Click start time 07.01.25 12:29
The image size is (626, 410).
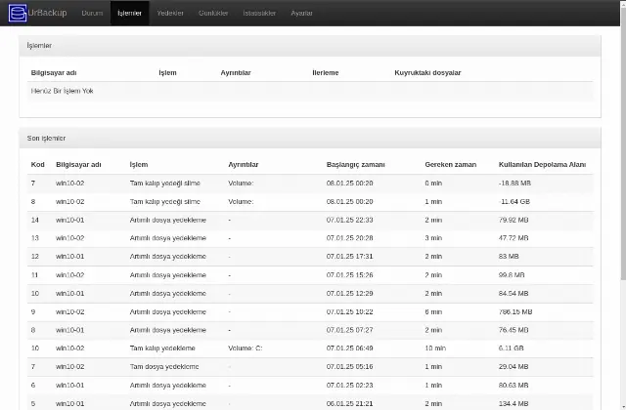(350, 293)
